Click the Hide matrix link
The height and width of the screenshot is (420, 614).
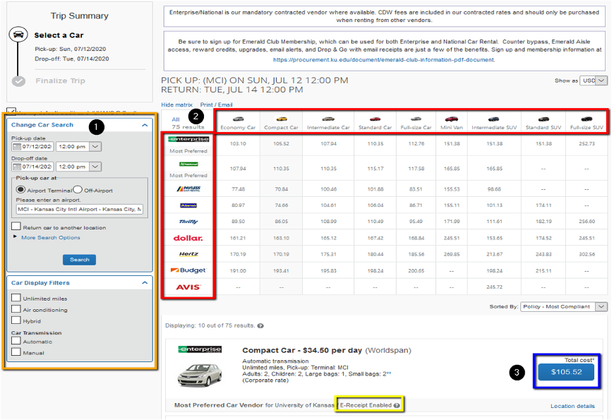[177, 105]
